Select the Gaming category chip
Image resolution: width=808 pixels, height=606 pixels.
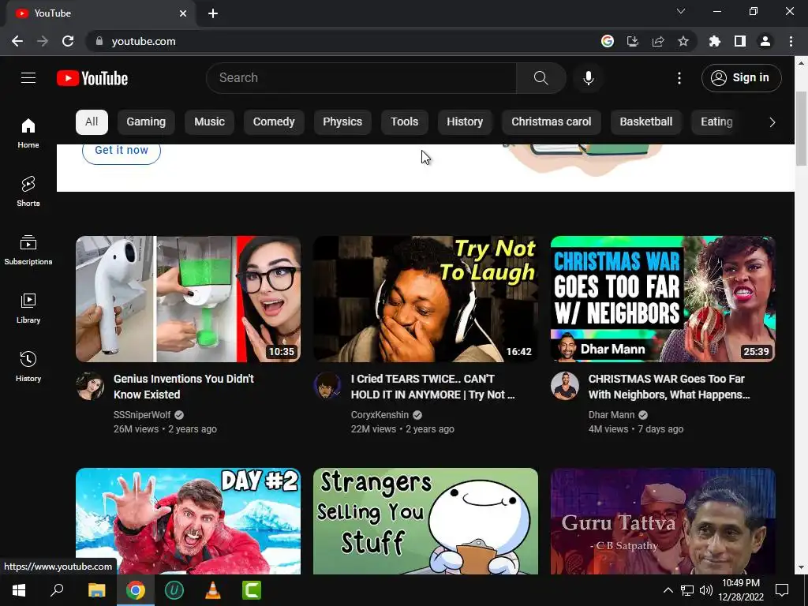click(146, 122)
